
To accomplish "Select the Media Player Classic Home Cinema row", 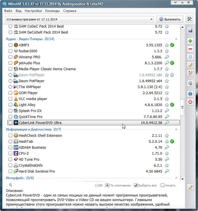I will pyautogui.click(x=94, y=69).
